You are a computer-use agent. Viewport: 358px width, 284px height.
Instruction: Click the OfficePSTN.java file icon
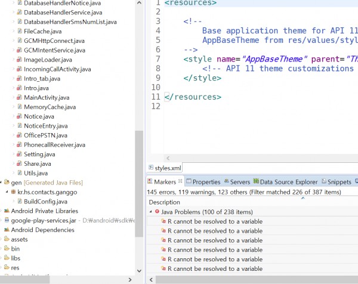tap(20, 135)
